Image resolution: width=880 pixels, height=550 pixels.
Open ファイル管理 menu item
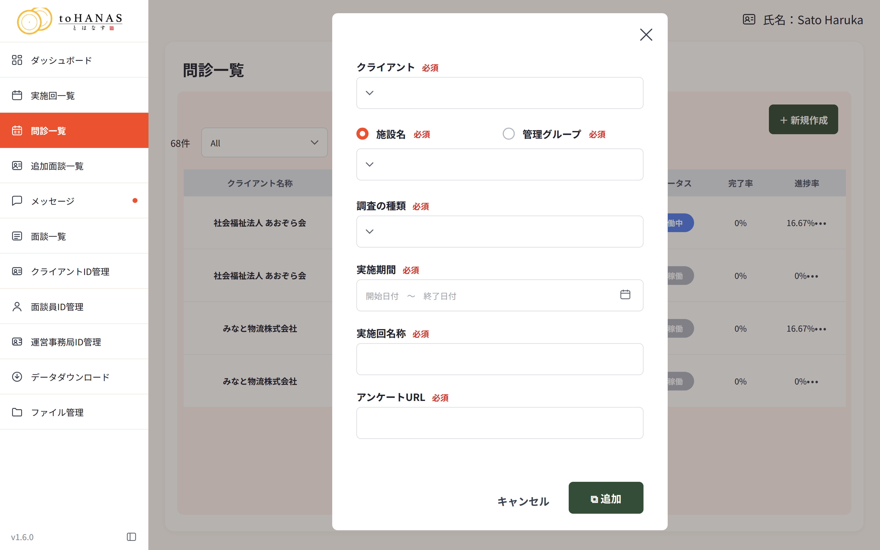click(74, 412)
